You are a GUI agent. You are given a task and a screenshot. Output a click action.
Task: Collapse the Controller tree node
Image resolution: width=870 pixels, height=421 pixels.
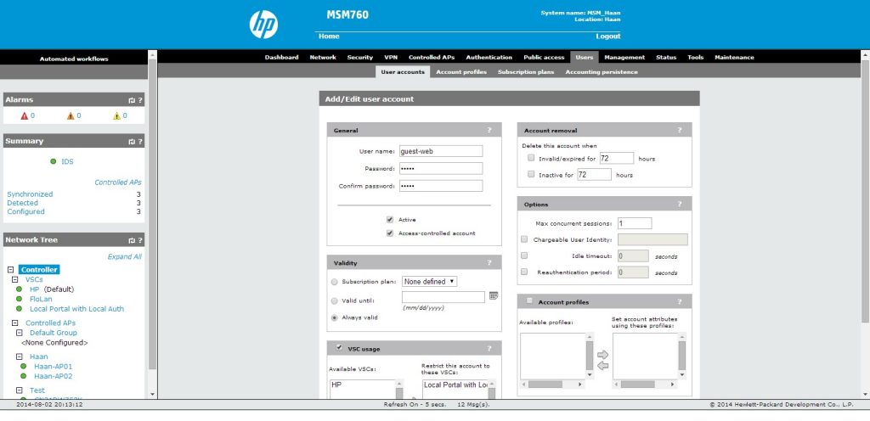[10, 270]
